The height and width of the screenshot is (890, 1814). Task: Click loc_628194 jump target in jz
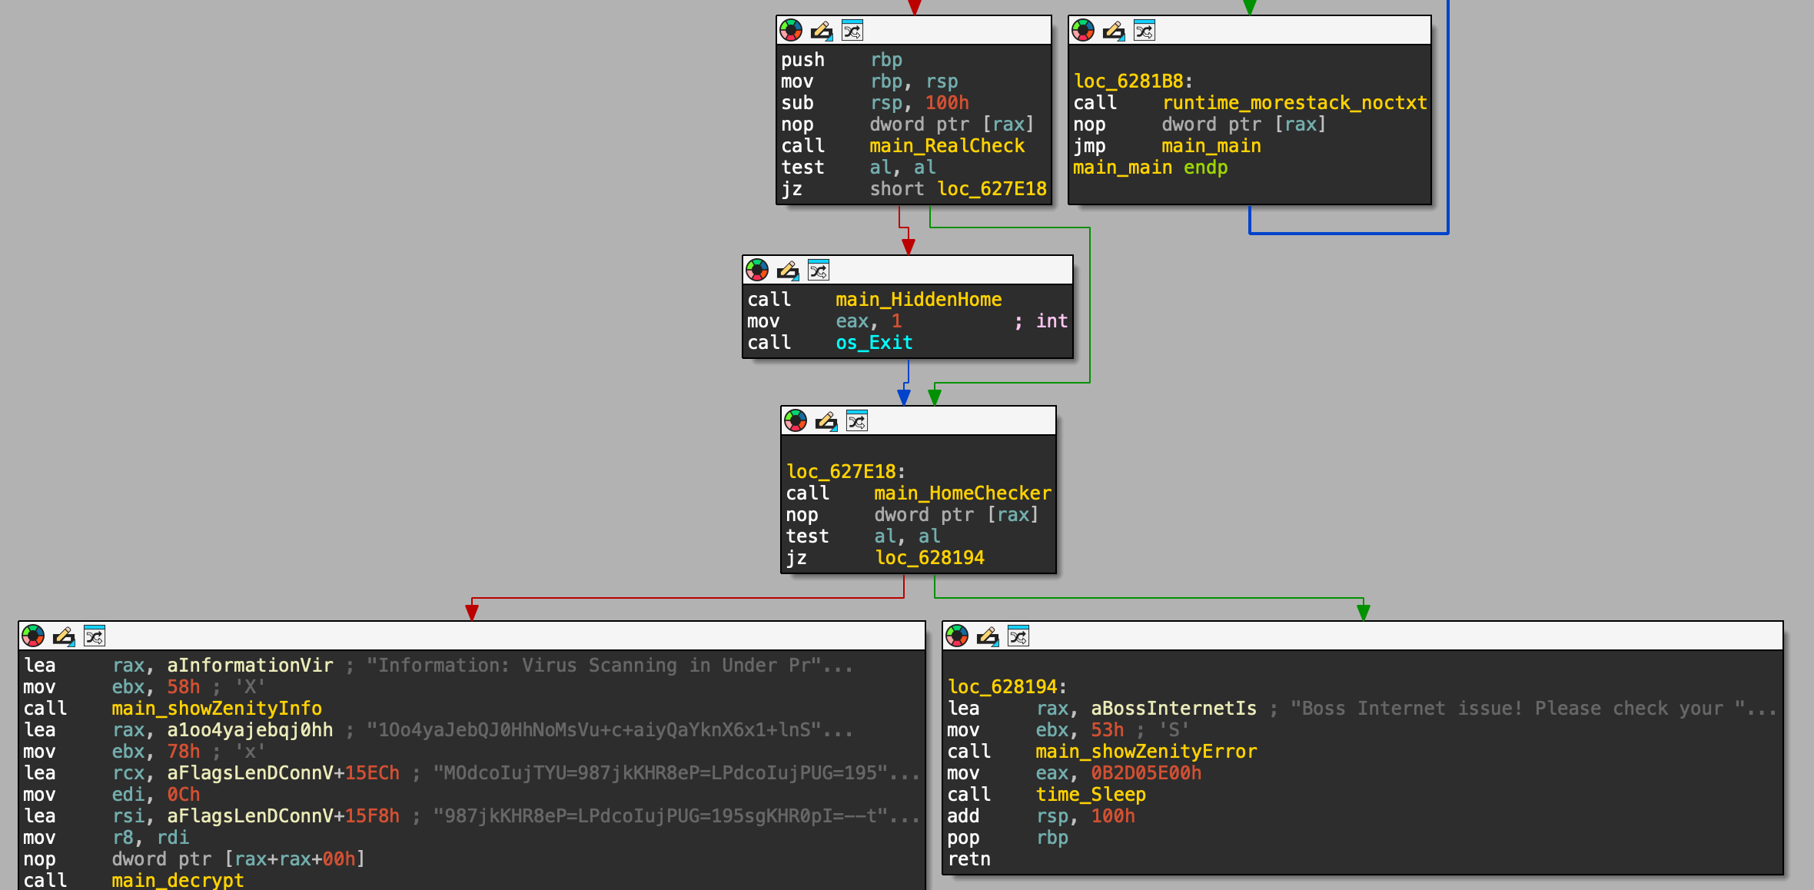click(929, 558)
